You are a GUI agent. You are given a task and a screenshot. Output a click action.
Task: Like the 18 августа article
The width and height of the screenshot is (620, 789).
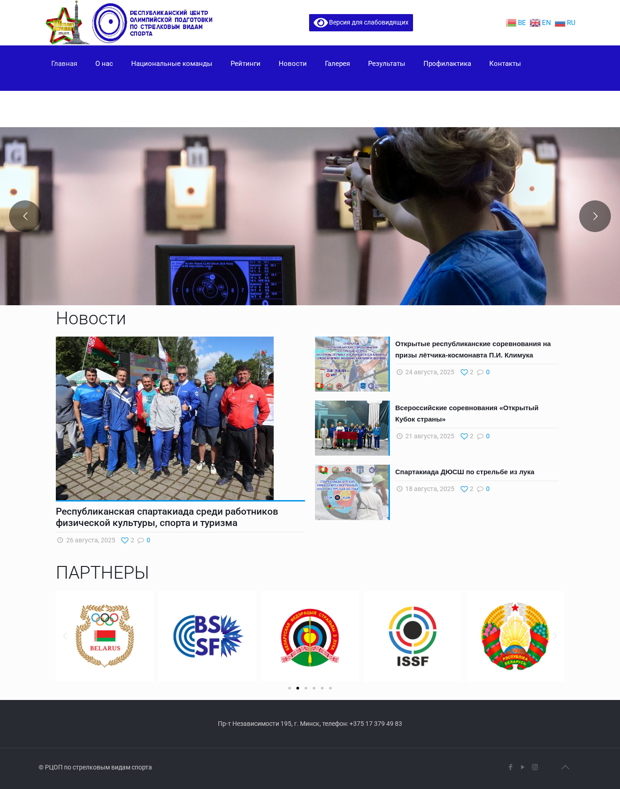pos(467,489)
